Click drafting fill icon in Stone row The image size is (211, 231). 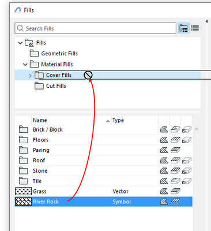164,171
